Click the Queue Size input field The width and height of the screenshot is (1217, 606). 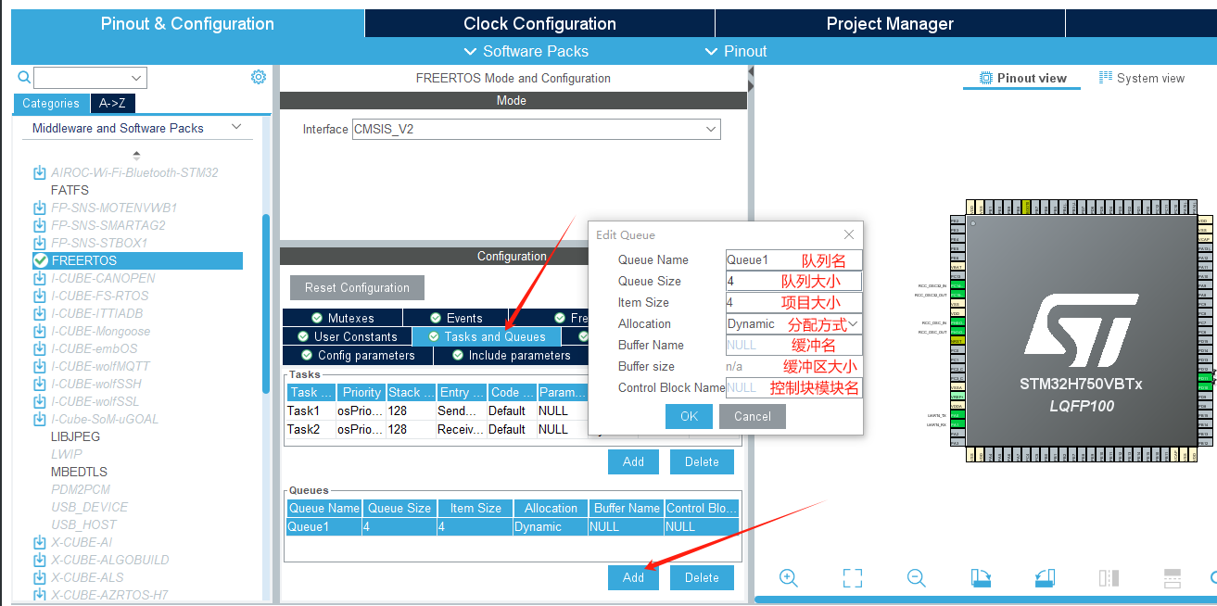793,281
